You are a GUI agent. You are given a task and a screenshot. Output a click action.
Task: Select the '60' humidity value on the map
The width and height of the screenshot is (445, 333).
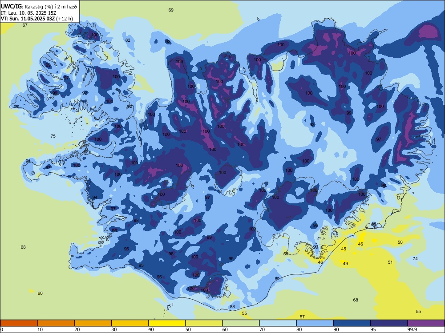(40, 293)
